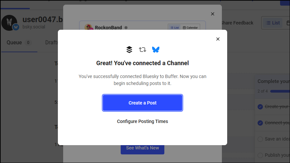Click the 'Complete your' checklist heading

coord(274,81)
